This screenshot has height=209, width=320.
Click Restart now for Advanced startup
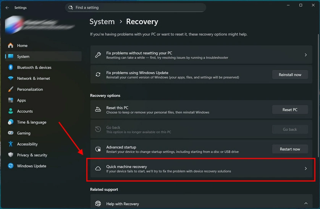point(290,149)
